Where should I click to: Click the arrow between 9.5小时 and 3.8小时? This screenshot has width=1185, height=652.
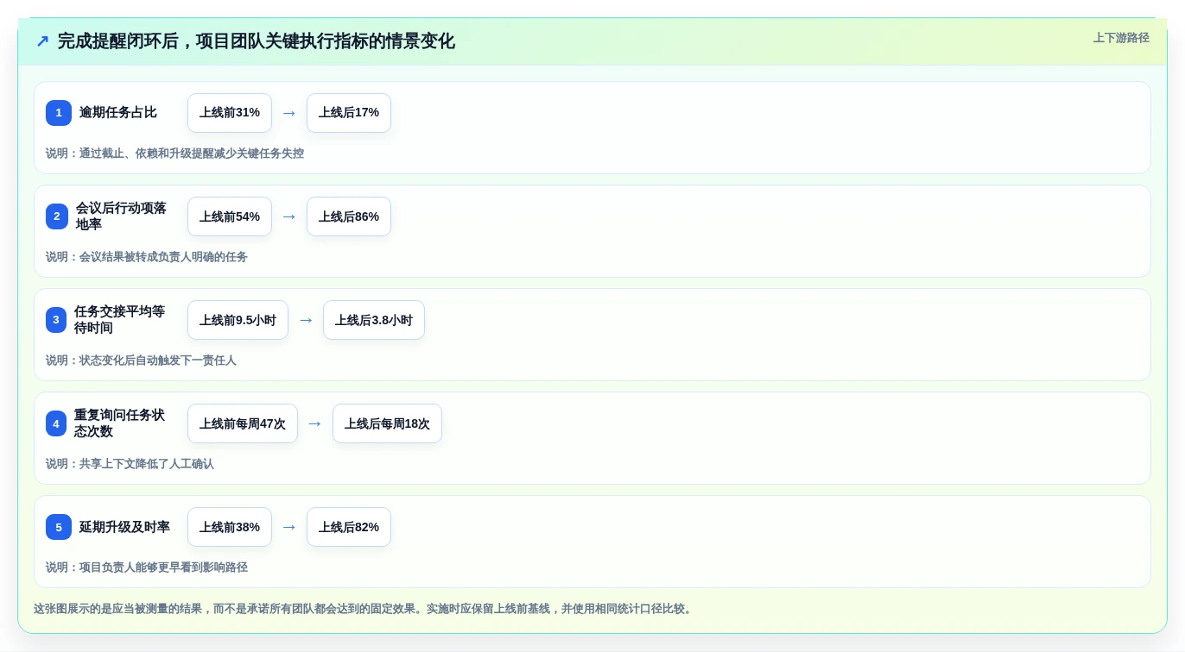click(306, 320)
